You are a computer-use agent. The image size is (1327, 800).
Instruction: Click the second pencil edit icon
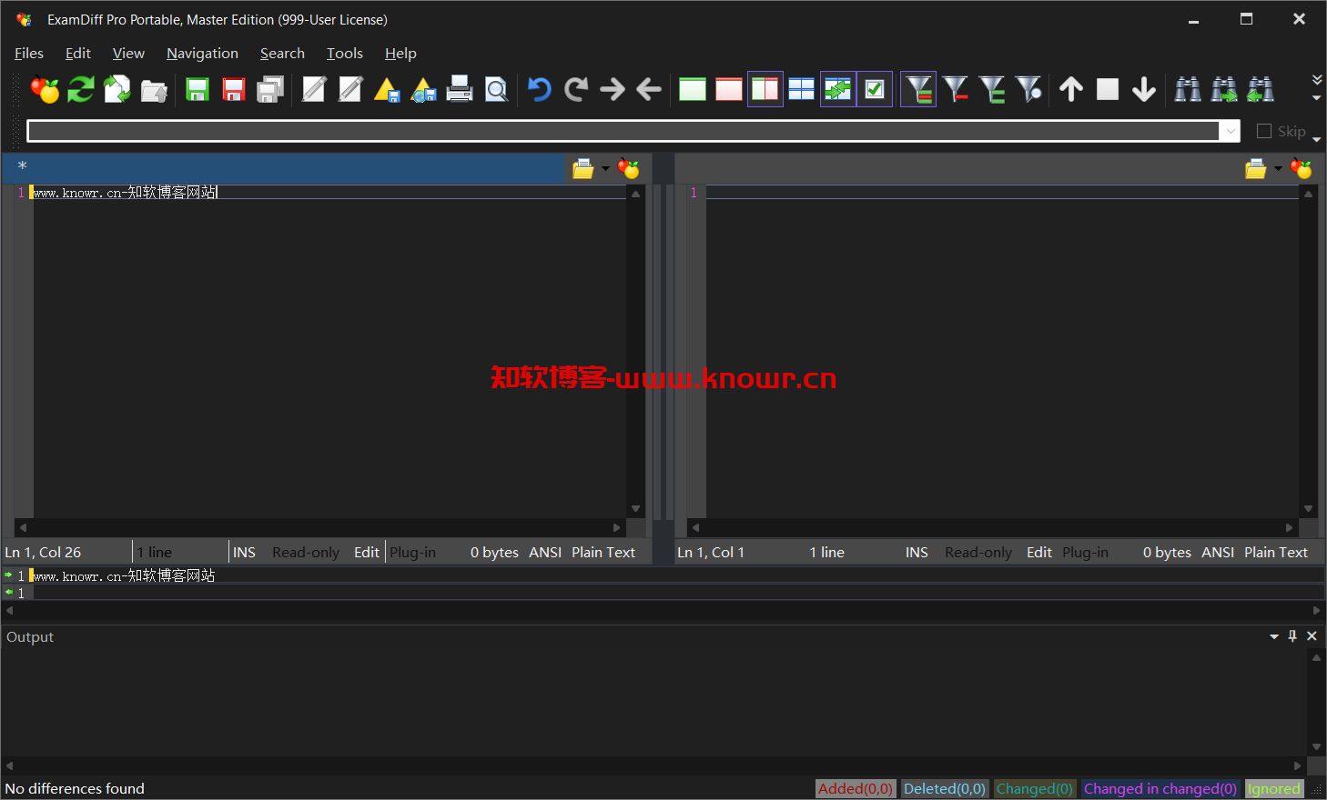click(350, 89)
